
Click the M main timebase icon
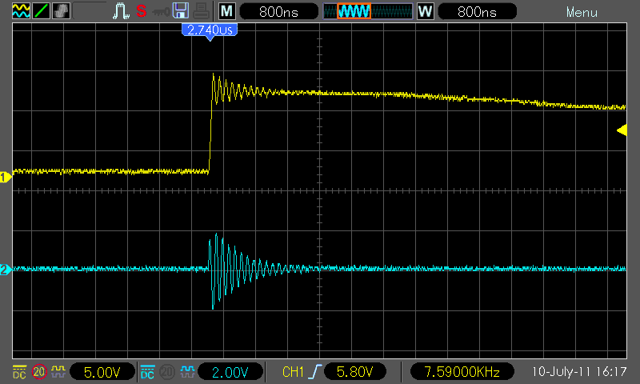(x=227, y=11)
